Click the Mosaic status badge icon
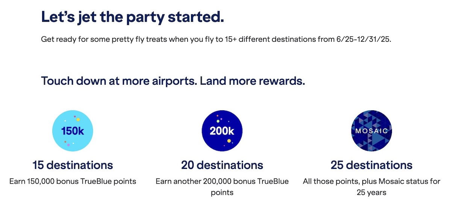Screen dimensions: 451x207 pos(371,131)
